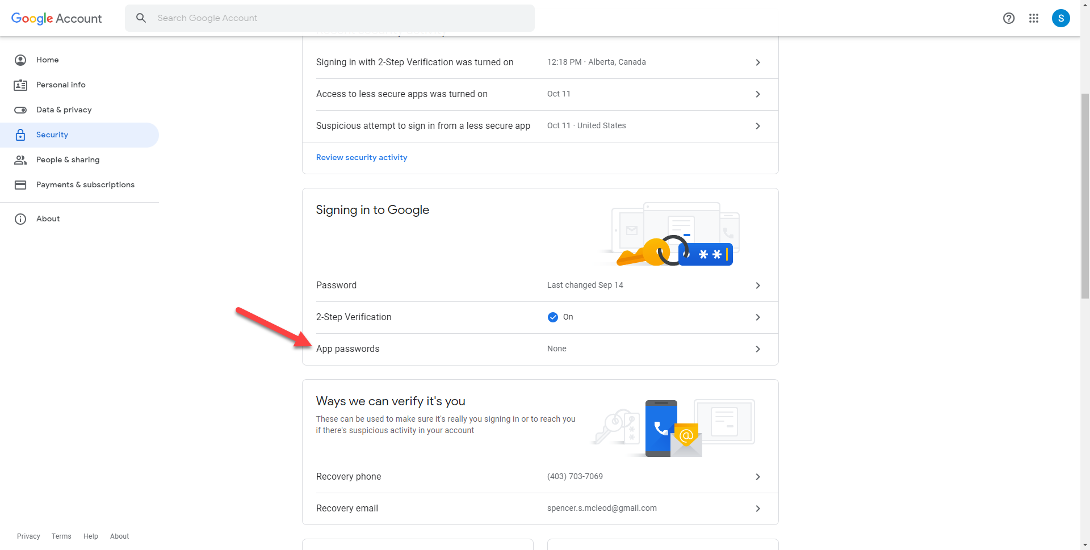Click the blue checkmark next to On
This screenshot has height=550, width=1090.
pyautogui.click(x=553, y=317)
